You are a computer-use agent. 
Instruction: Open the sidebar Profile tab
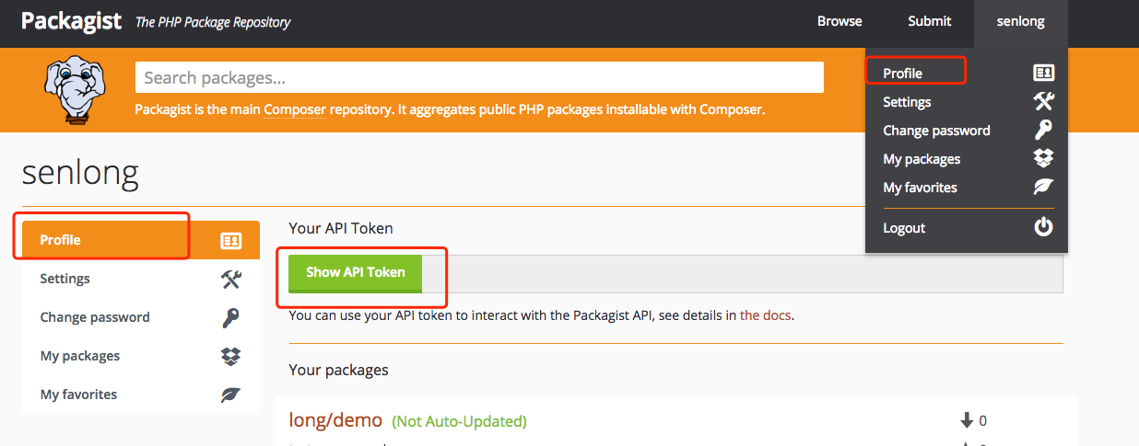(141, 240)
